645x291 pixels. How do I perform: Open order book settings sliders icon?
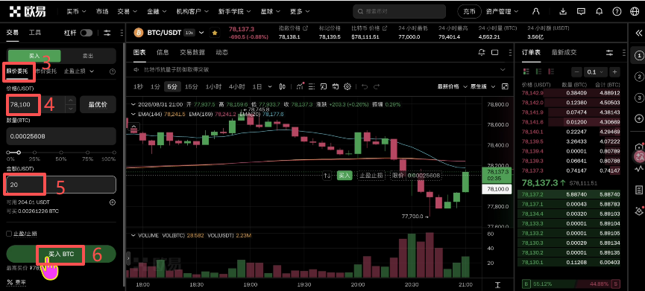tap(610, 53)
